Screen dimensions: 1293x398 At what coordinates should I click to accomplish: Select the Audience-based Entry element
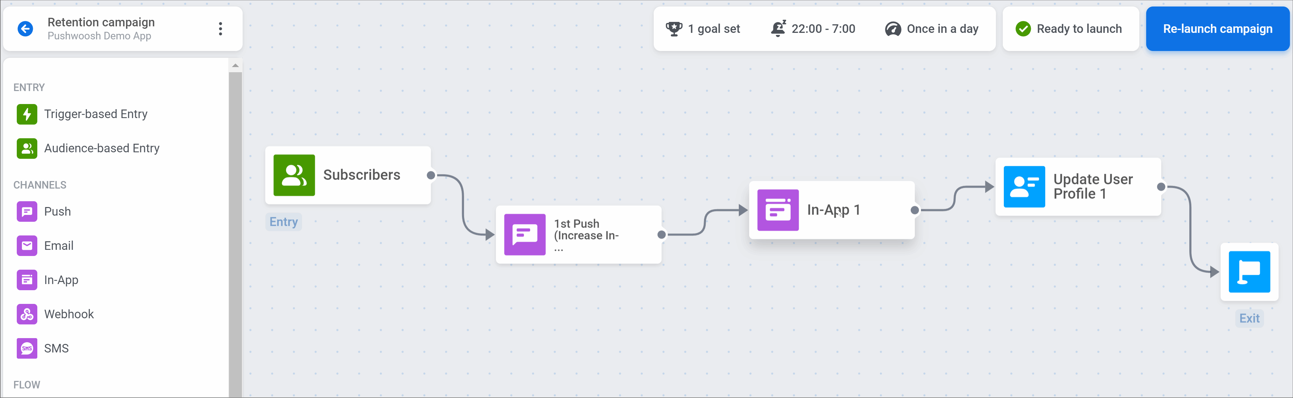tap(88, 149)
